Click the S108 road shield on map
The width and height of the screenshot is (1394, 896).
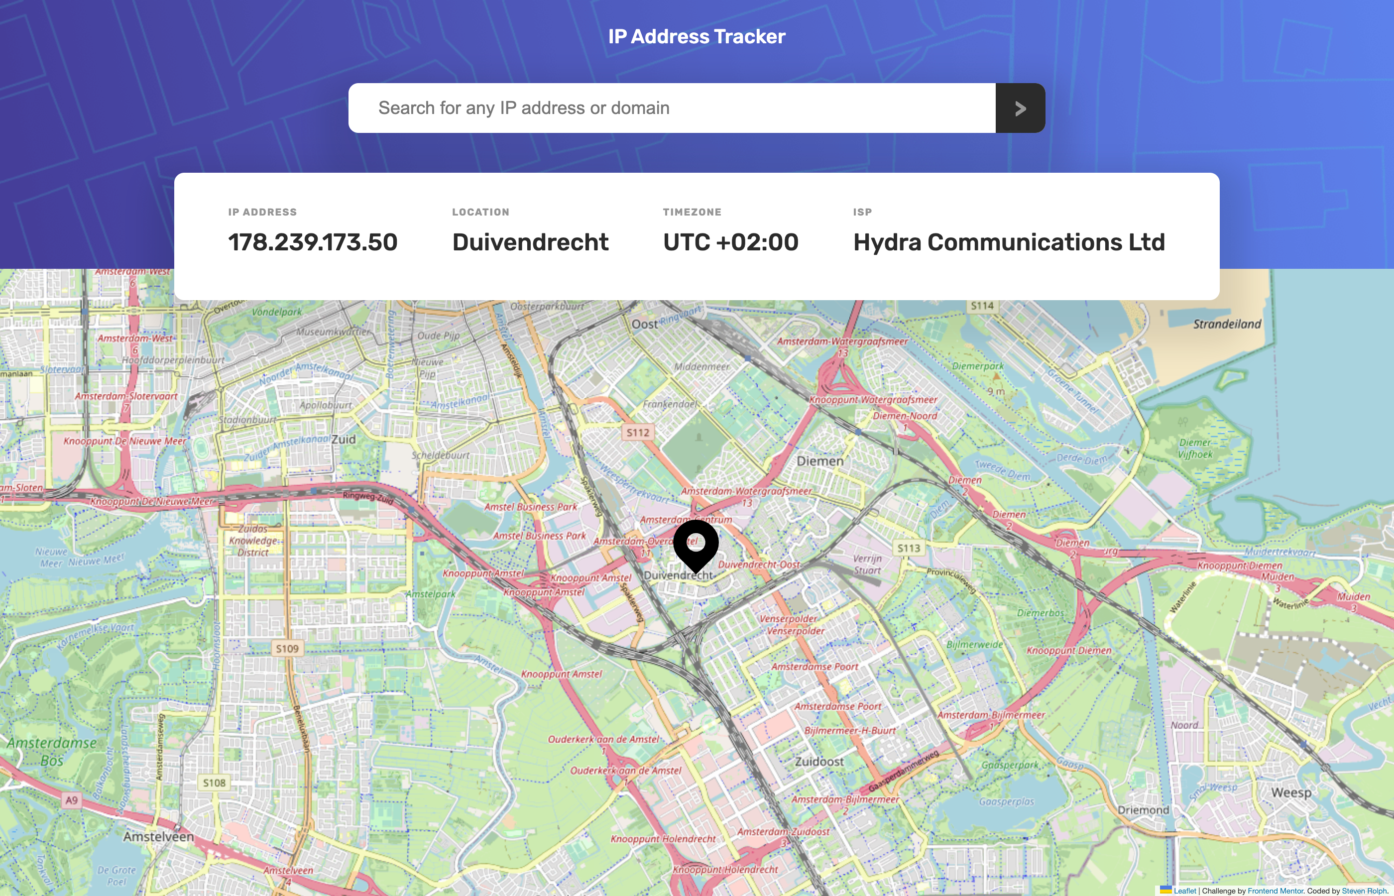[x=214, y=783]
